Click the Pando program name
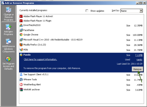147x107 pixels. coord(27,55)
